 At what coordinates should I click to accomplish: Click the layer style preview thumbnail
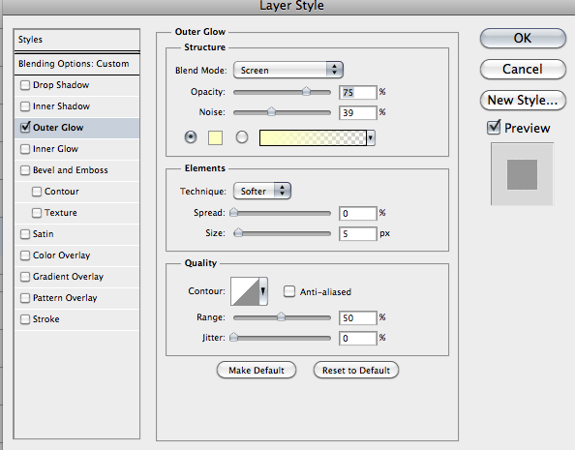tap(522, 174)
